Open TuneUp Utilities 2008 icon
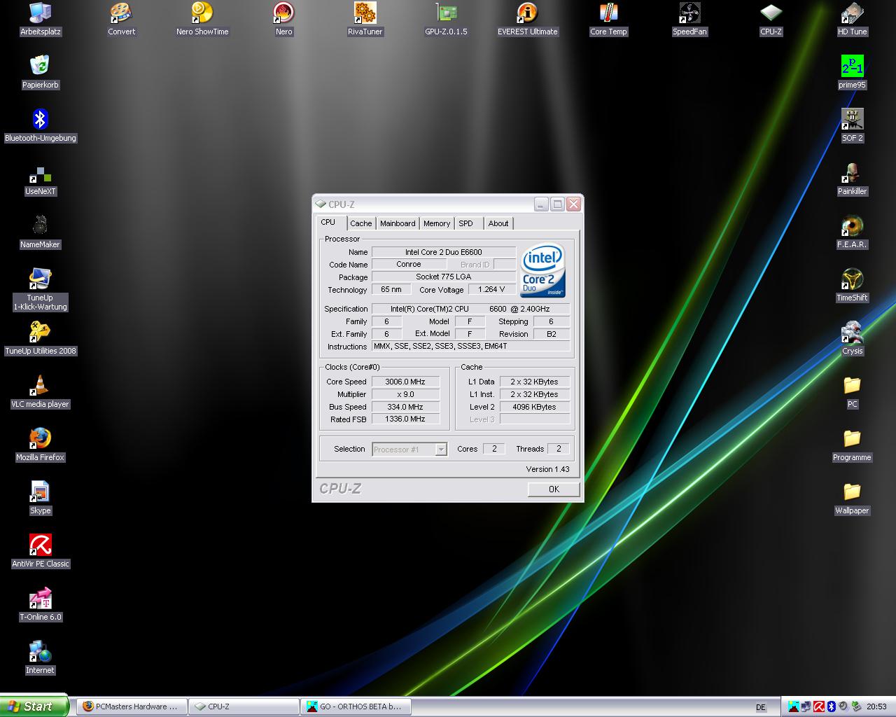Screen dimensions: 896x717 (40, 338)
